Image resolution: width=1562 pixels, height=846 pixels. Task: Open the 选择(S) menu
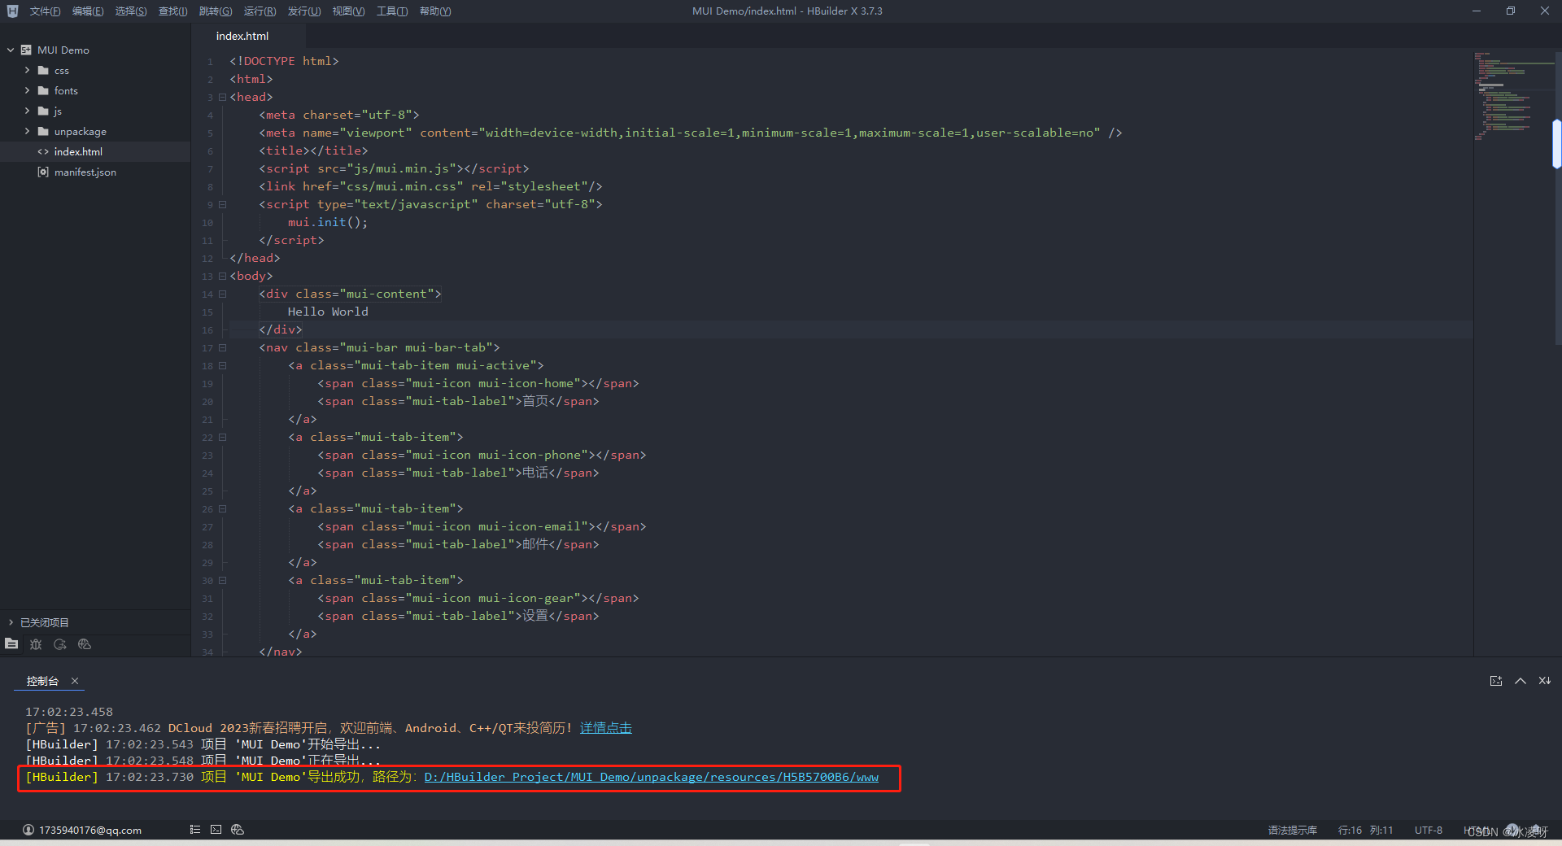131,11
